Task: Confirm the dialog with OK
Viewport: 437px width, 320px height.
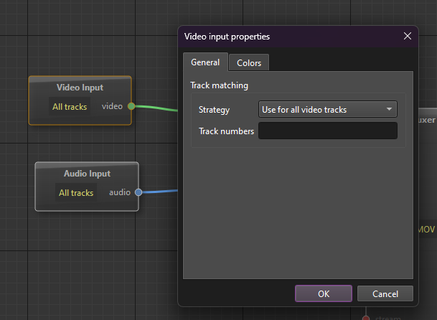Action: click(x=324, y=293)
